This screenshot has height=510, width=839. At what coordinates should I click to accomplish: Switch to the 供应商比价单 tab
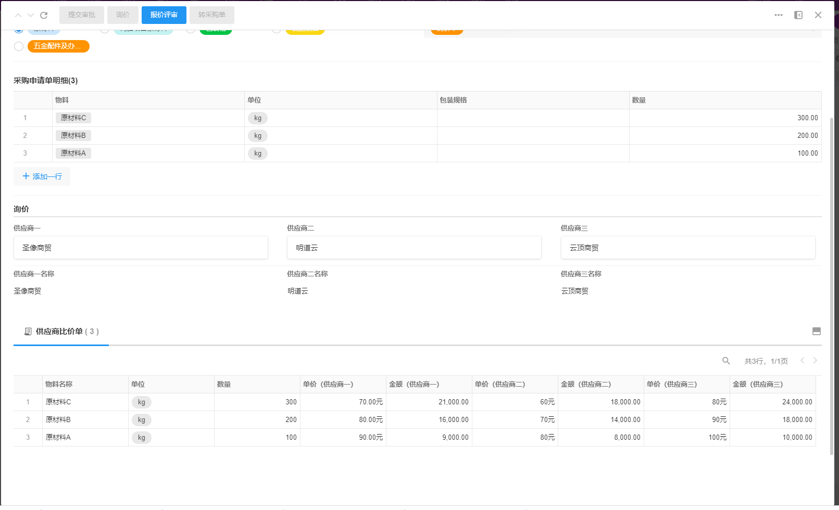coord(61,331)
